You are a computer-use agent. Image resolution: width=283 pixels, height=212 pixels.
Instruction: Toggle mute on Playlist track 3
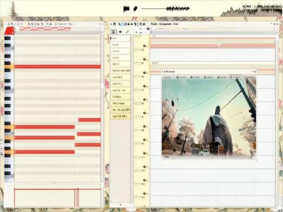pyautogui.click(x=144, y=72)
